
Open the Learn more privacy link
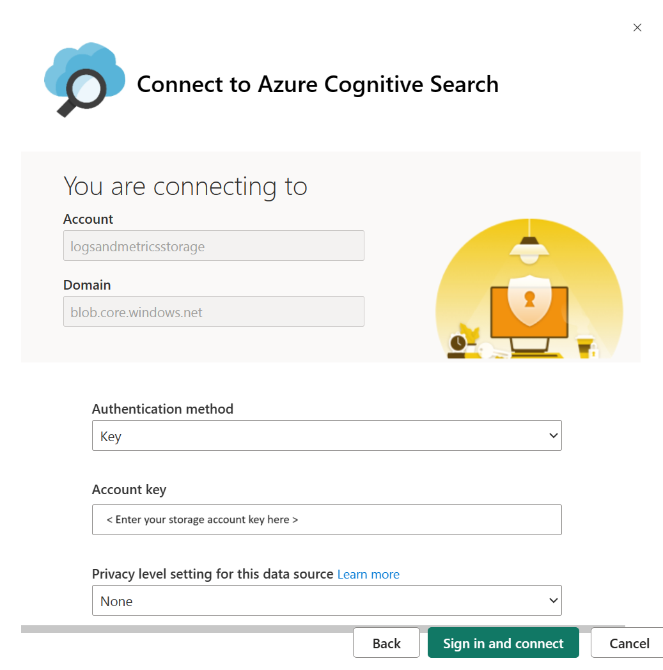(368, 574)
